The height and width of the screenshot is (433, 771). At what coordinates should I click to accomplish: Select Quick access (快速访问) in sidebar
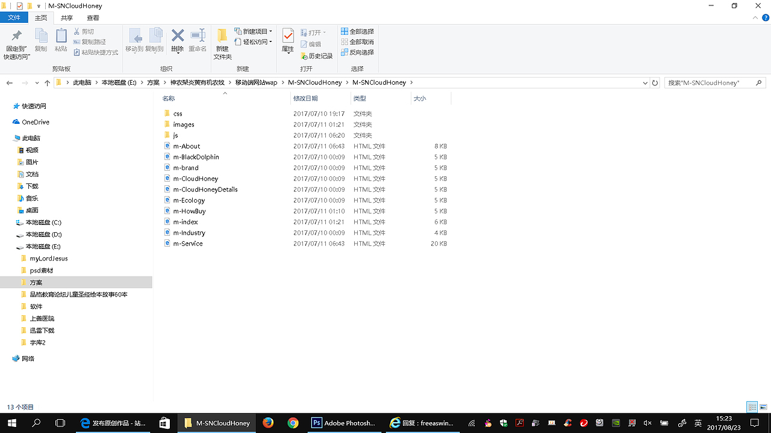click(34, 106)
